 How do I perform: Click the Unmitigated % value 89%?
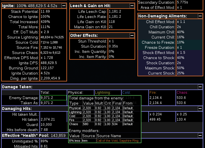tap(44, 141)
